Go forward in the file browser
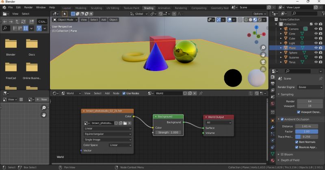This screenshot has width=325, height=170. [11, 22]
